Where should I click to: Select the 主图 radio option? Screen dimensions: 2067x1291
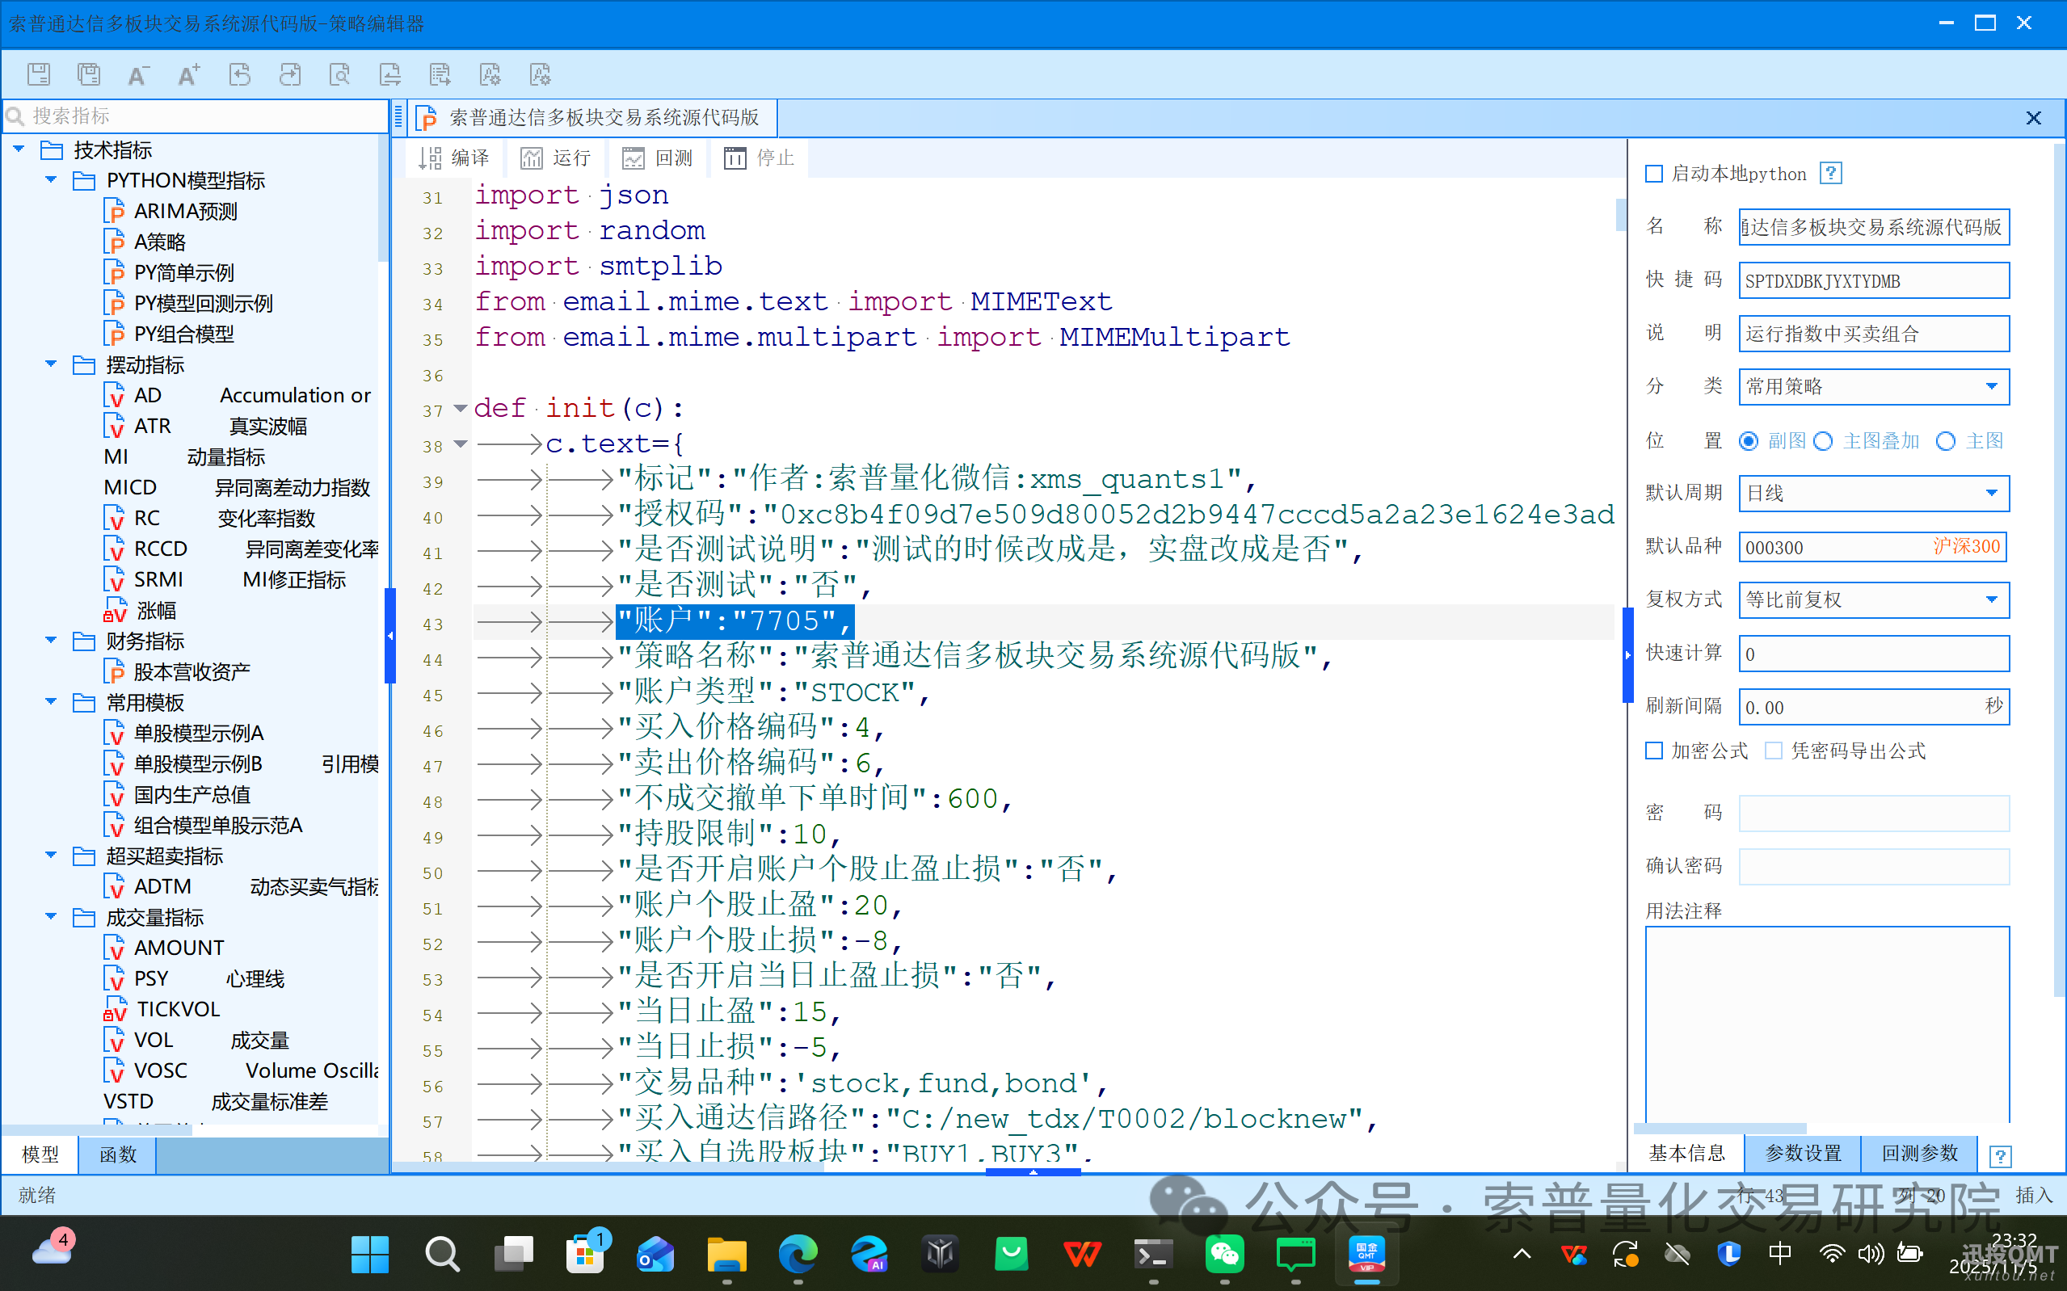coord(1947,440)
